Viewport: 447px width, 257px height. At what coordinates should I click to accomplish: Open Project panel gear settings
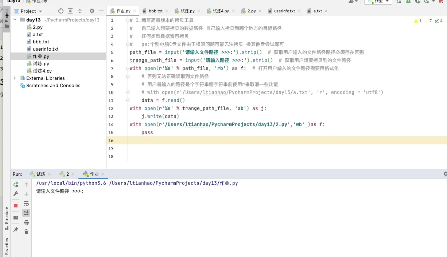92,11
